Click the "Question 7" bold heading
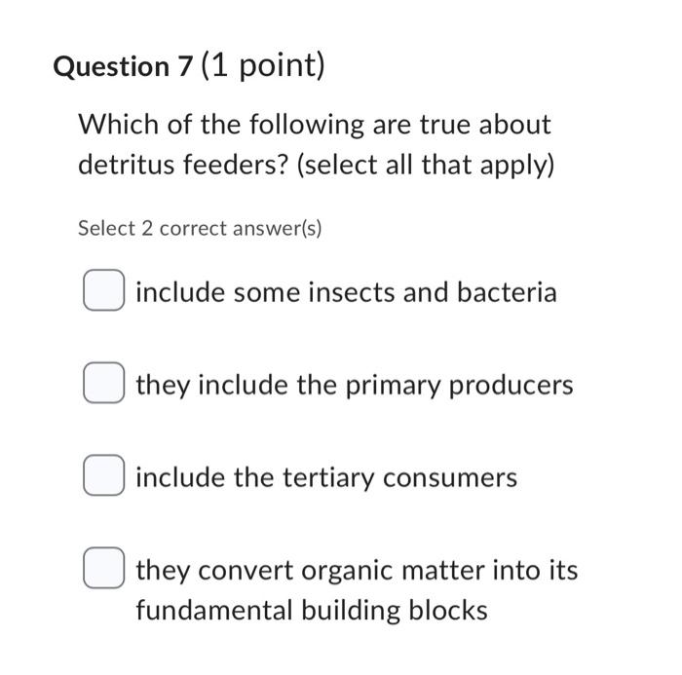 point(122,67)
